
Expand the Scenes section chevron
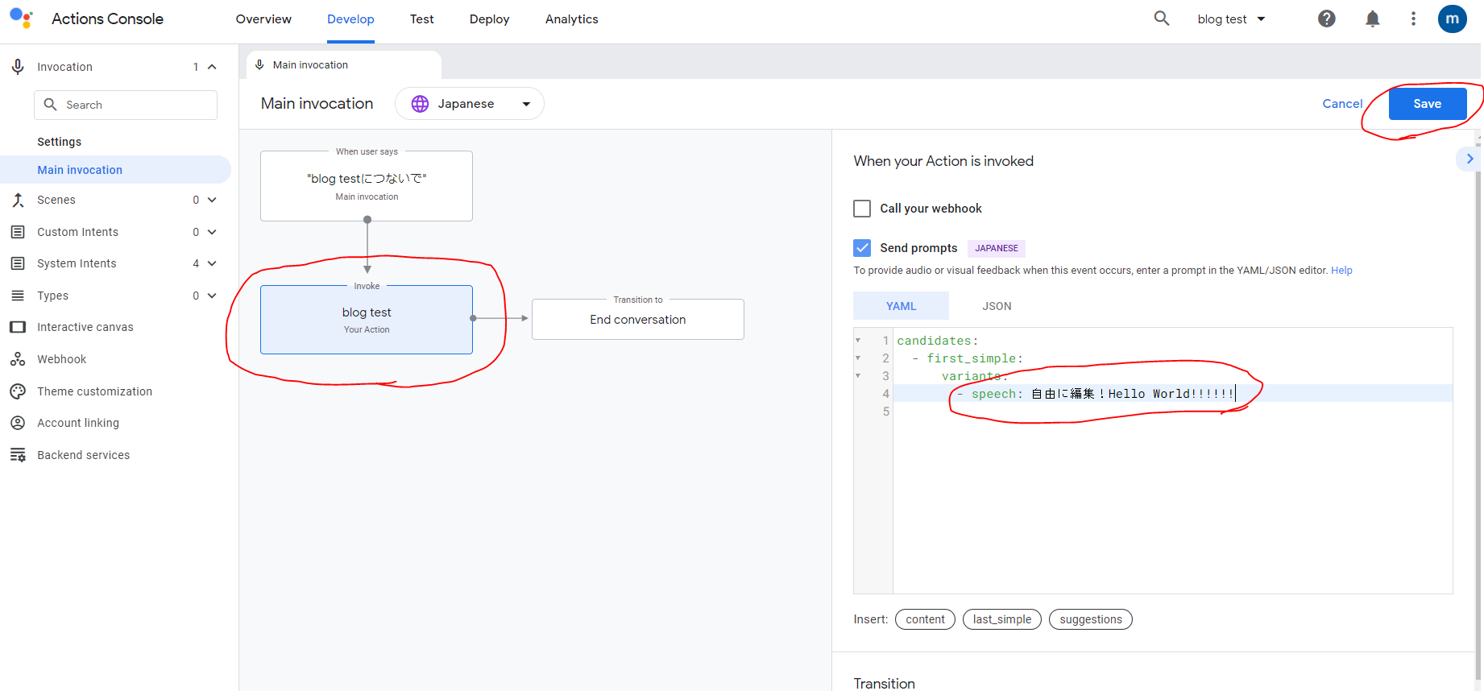pyautogui.click(x=212, y=200)
